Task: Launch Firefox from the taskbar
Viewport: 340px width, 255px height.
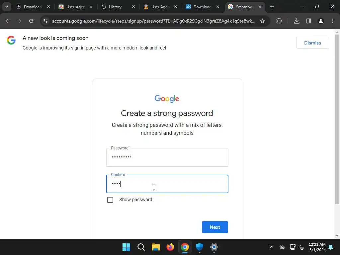Action: (x=170, y=247)
